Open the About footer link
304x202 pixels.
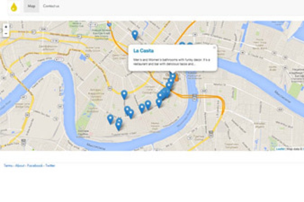[x=20, y=166]
